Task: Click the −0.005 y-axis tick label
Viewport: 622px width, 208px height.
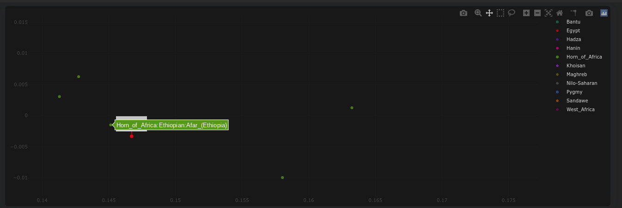Action: (x=19, y=147)
